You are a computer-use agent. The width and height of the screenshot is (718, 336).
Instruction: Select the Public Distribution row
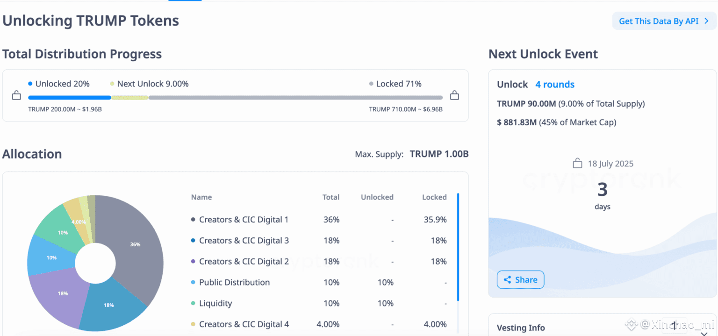pos(319,282)
